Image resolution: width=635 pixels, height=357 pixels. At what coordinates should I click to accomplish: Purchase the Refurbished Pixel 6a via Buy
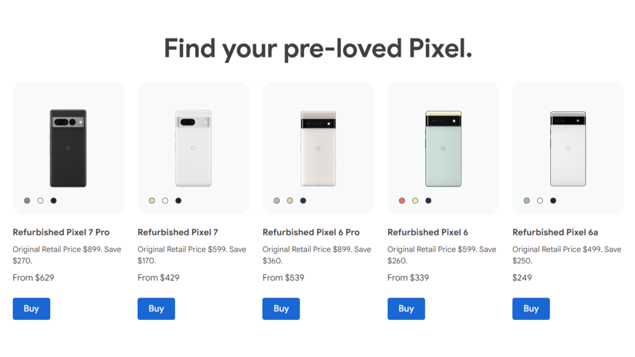(x=531, y=308)
